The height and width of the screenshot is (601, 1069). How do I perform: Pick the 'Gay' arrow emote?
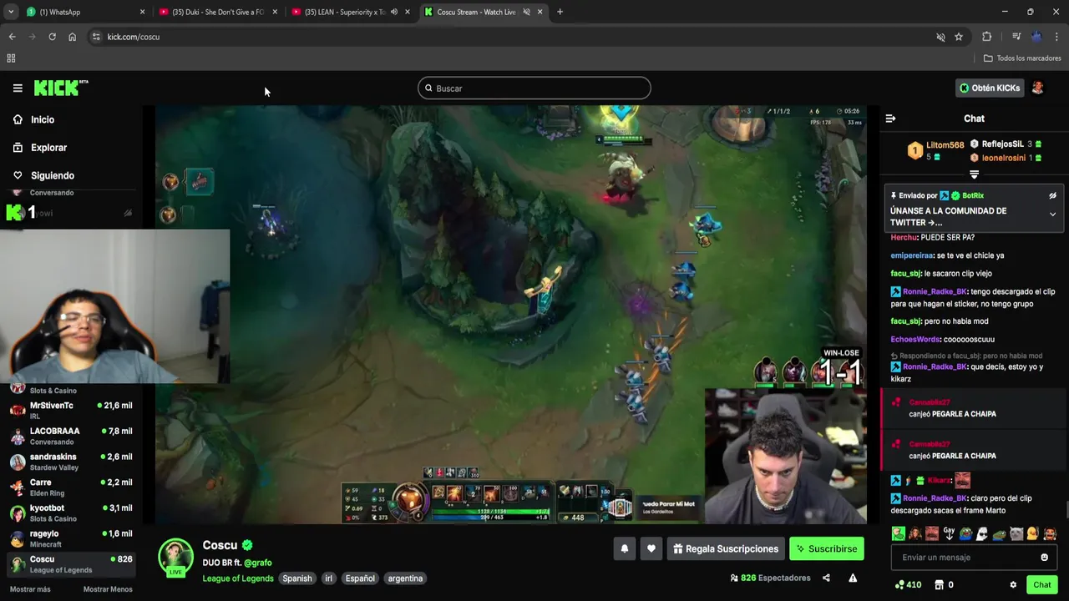(949, 534)
